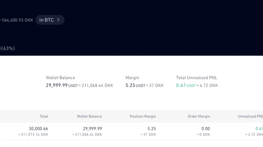263x147 pixels.
Task: Click the Order Margin column header
Action: coord(199,116)
